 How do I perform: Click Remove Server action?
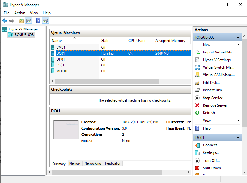pos(215,105)
